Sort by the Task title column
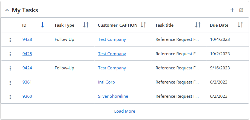Screen dimensions: 250x120 [x=198, y=25]
